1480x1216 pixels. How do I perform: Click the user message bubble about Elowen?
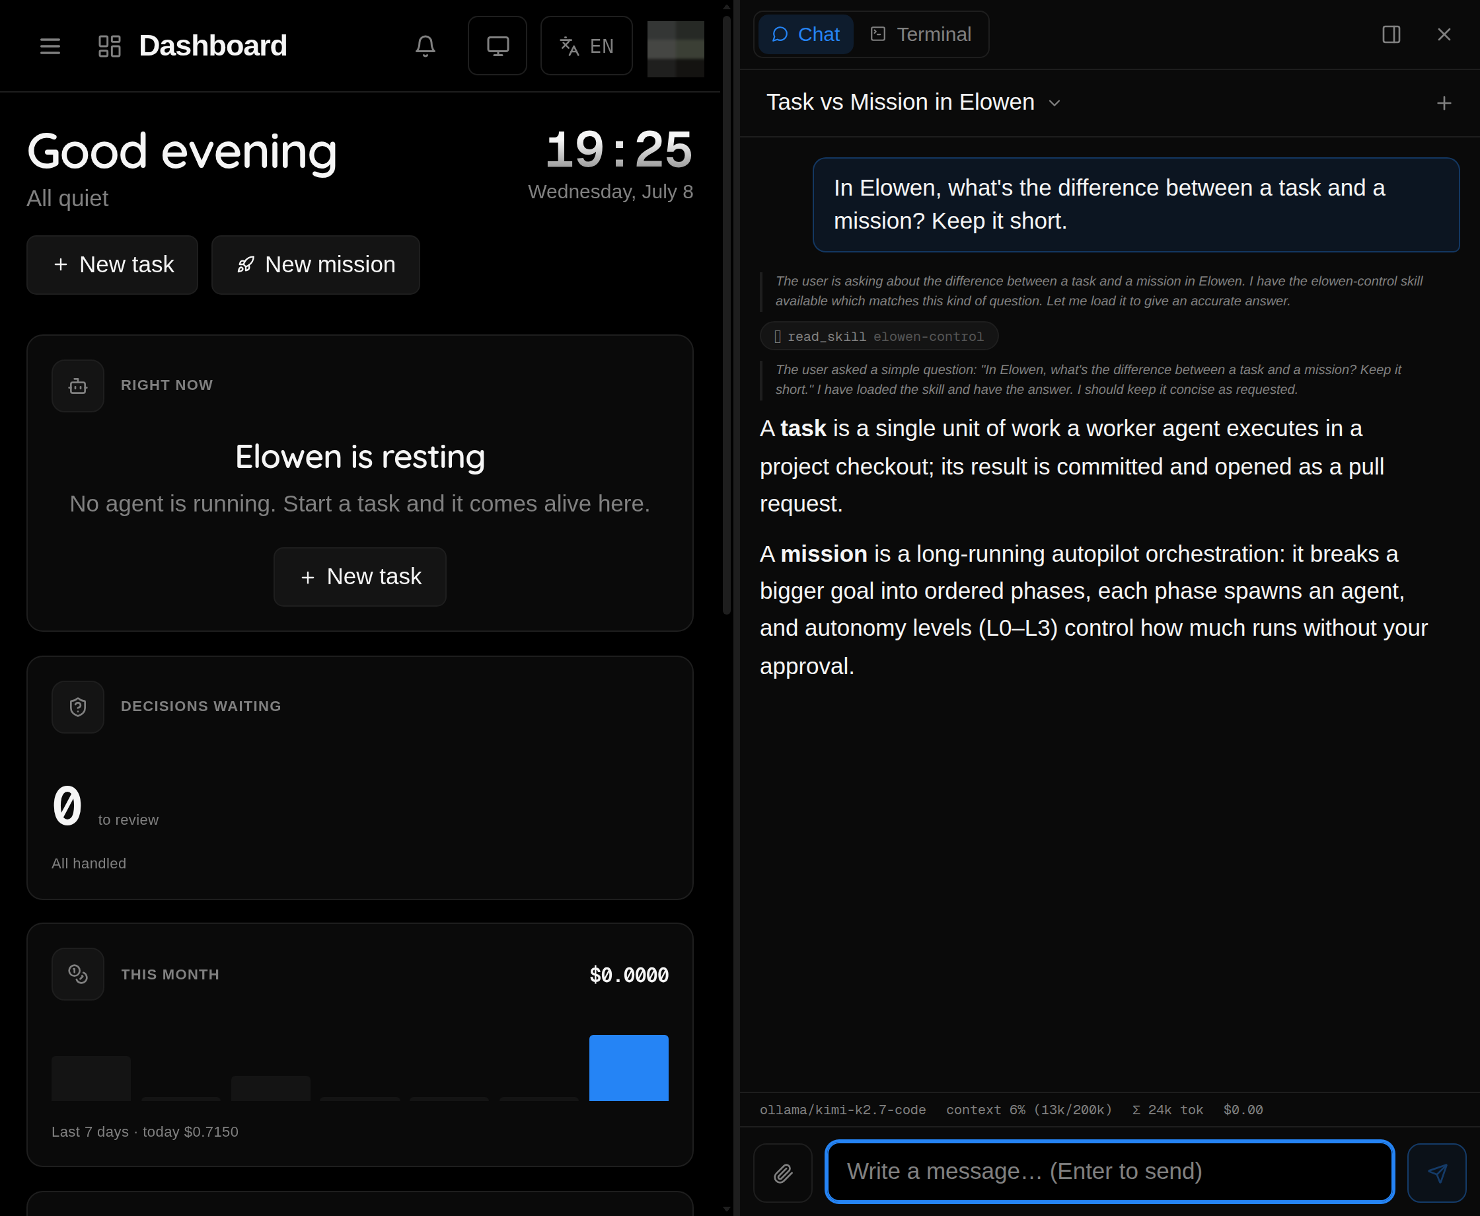point(1136,204)
